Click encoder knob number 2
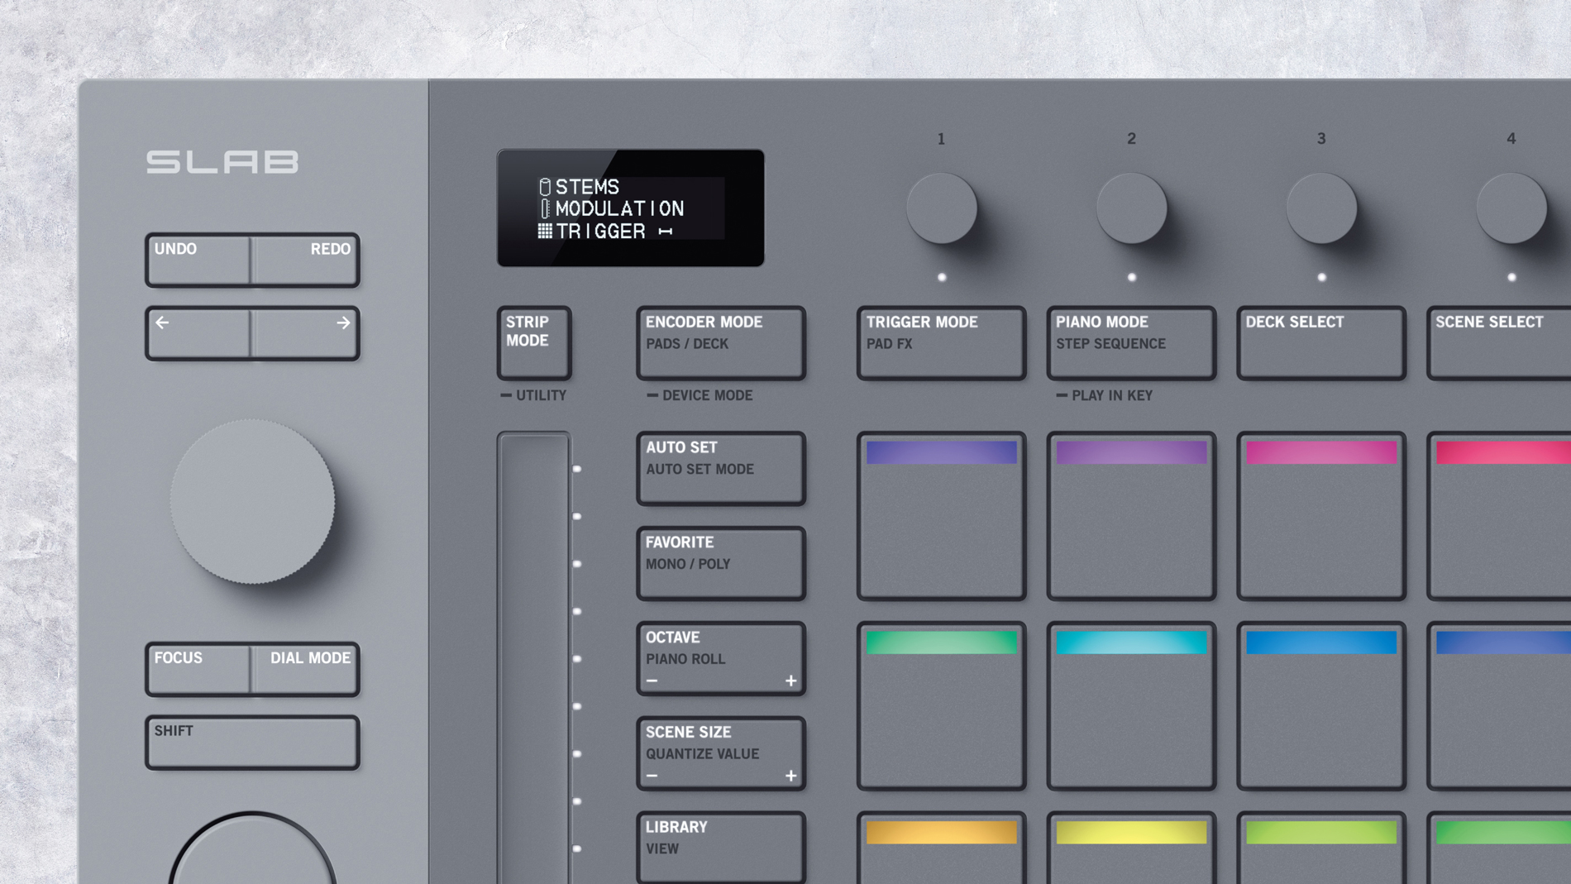The height and width of the screenshot is (884, 1571). (1130, 208)
